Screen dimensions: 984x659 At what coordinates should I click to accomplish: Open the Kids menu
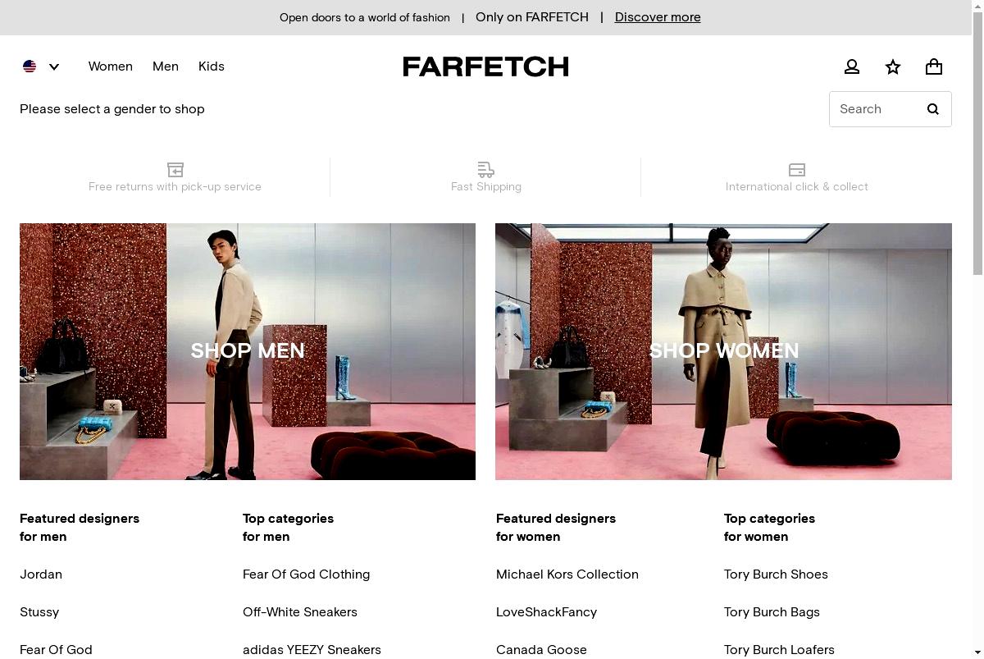pyautogui.click(x=212, y=66)
